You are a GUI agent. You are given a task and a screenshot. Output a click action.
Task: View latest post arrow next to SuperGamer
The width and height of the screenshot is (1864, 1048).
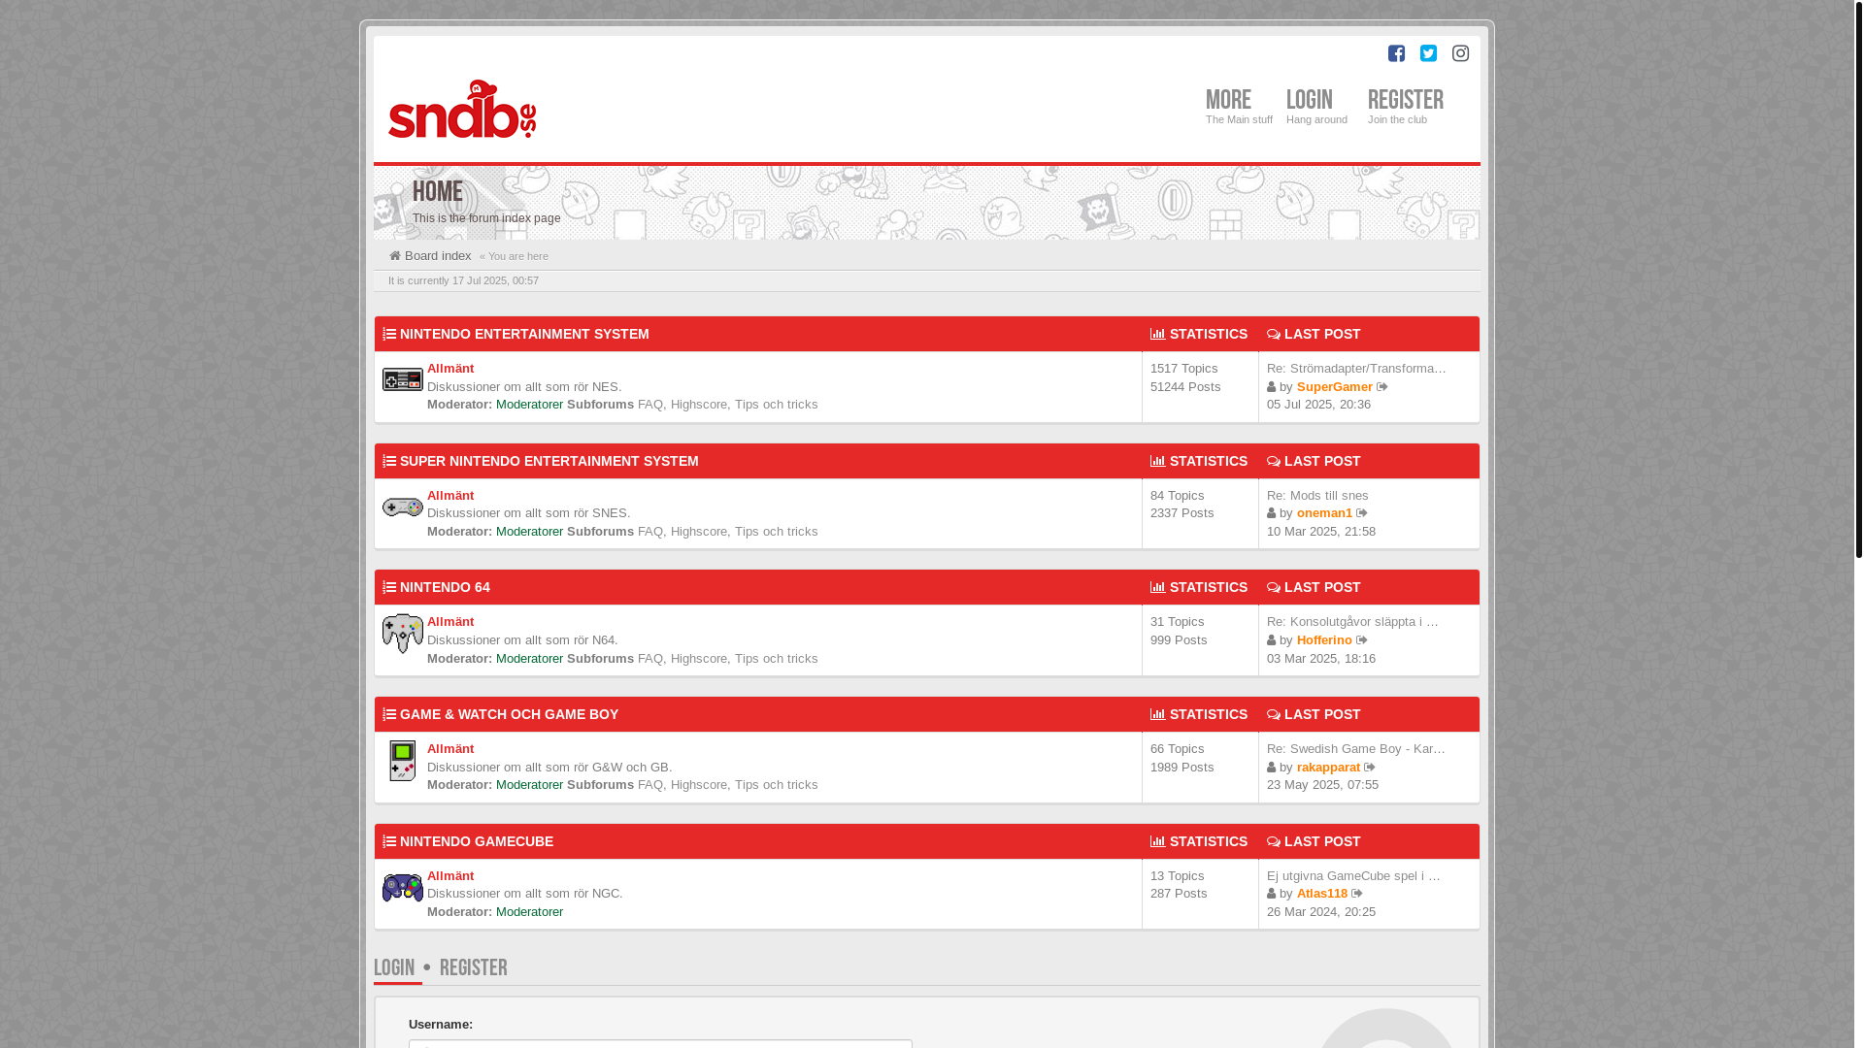[x=1382, y=387]
